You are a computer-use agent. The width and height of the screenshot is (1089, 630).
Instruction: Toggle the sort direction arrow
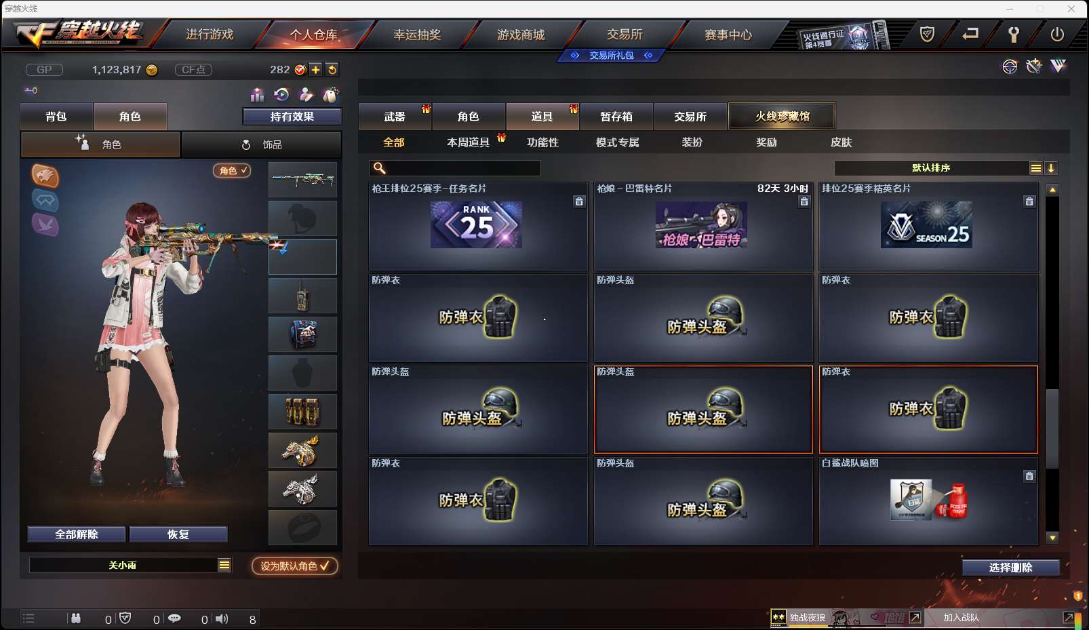coord(1051,168)
